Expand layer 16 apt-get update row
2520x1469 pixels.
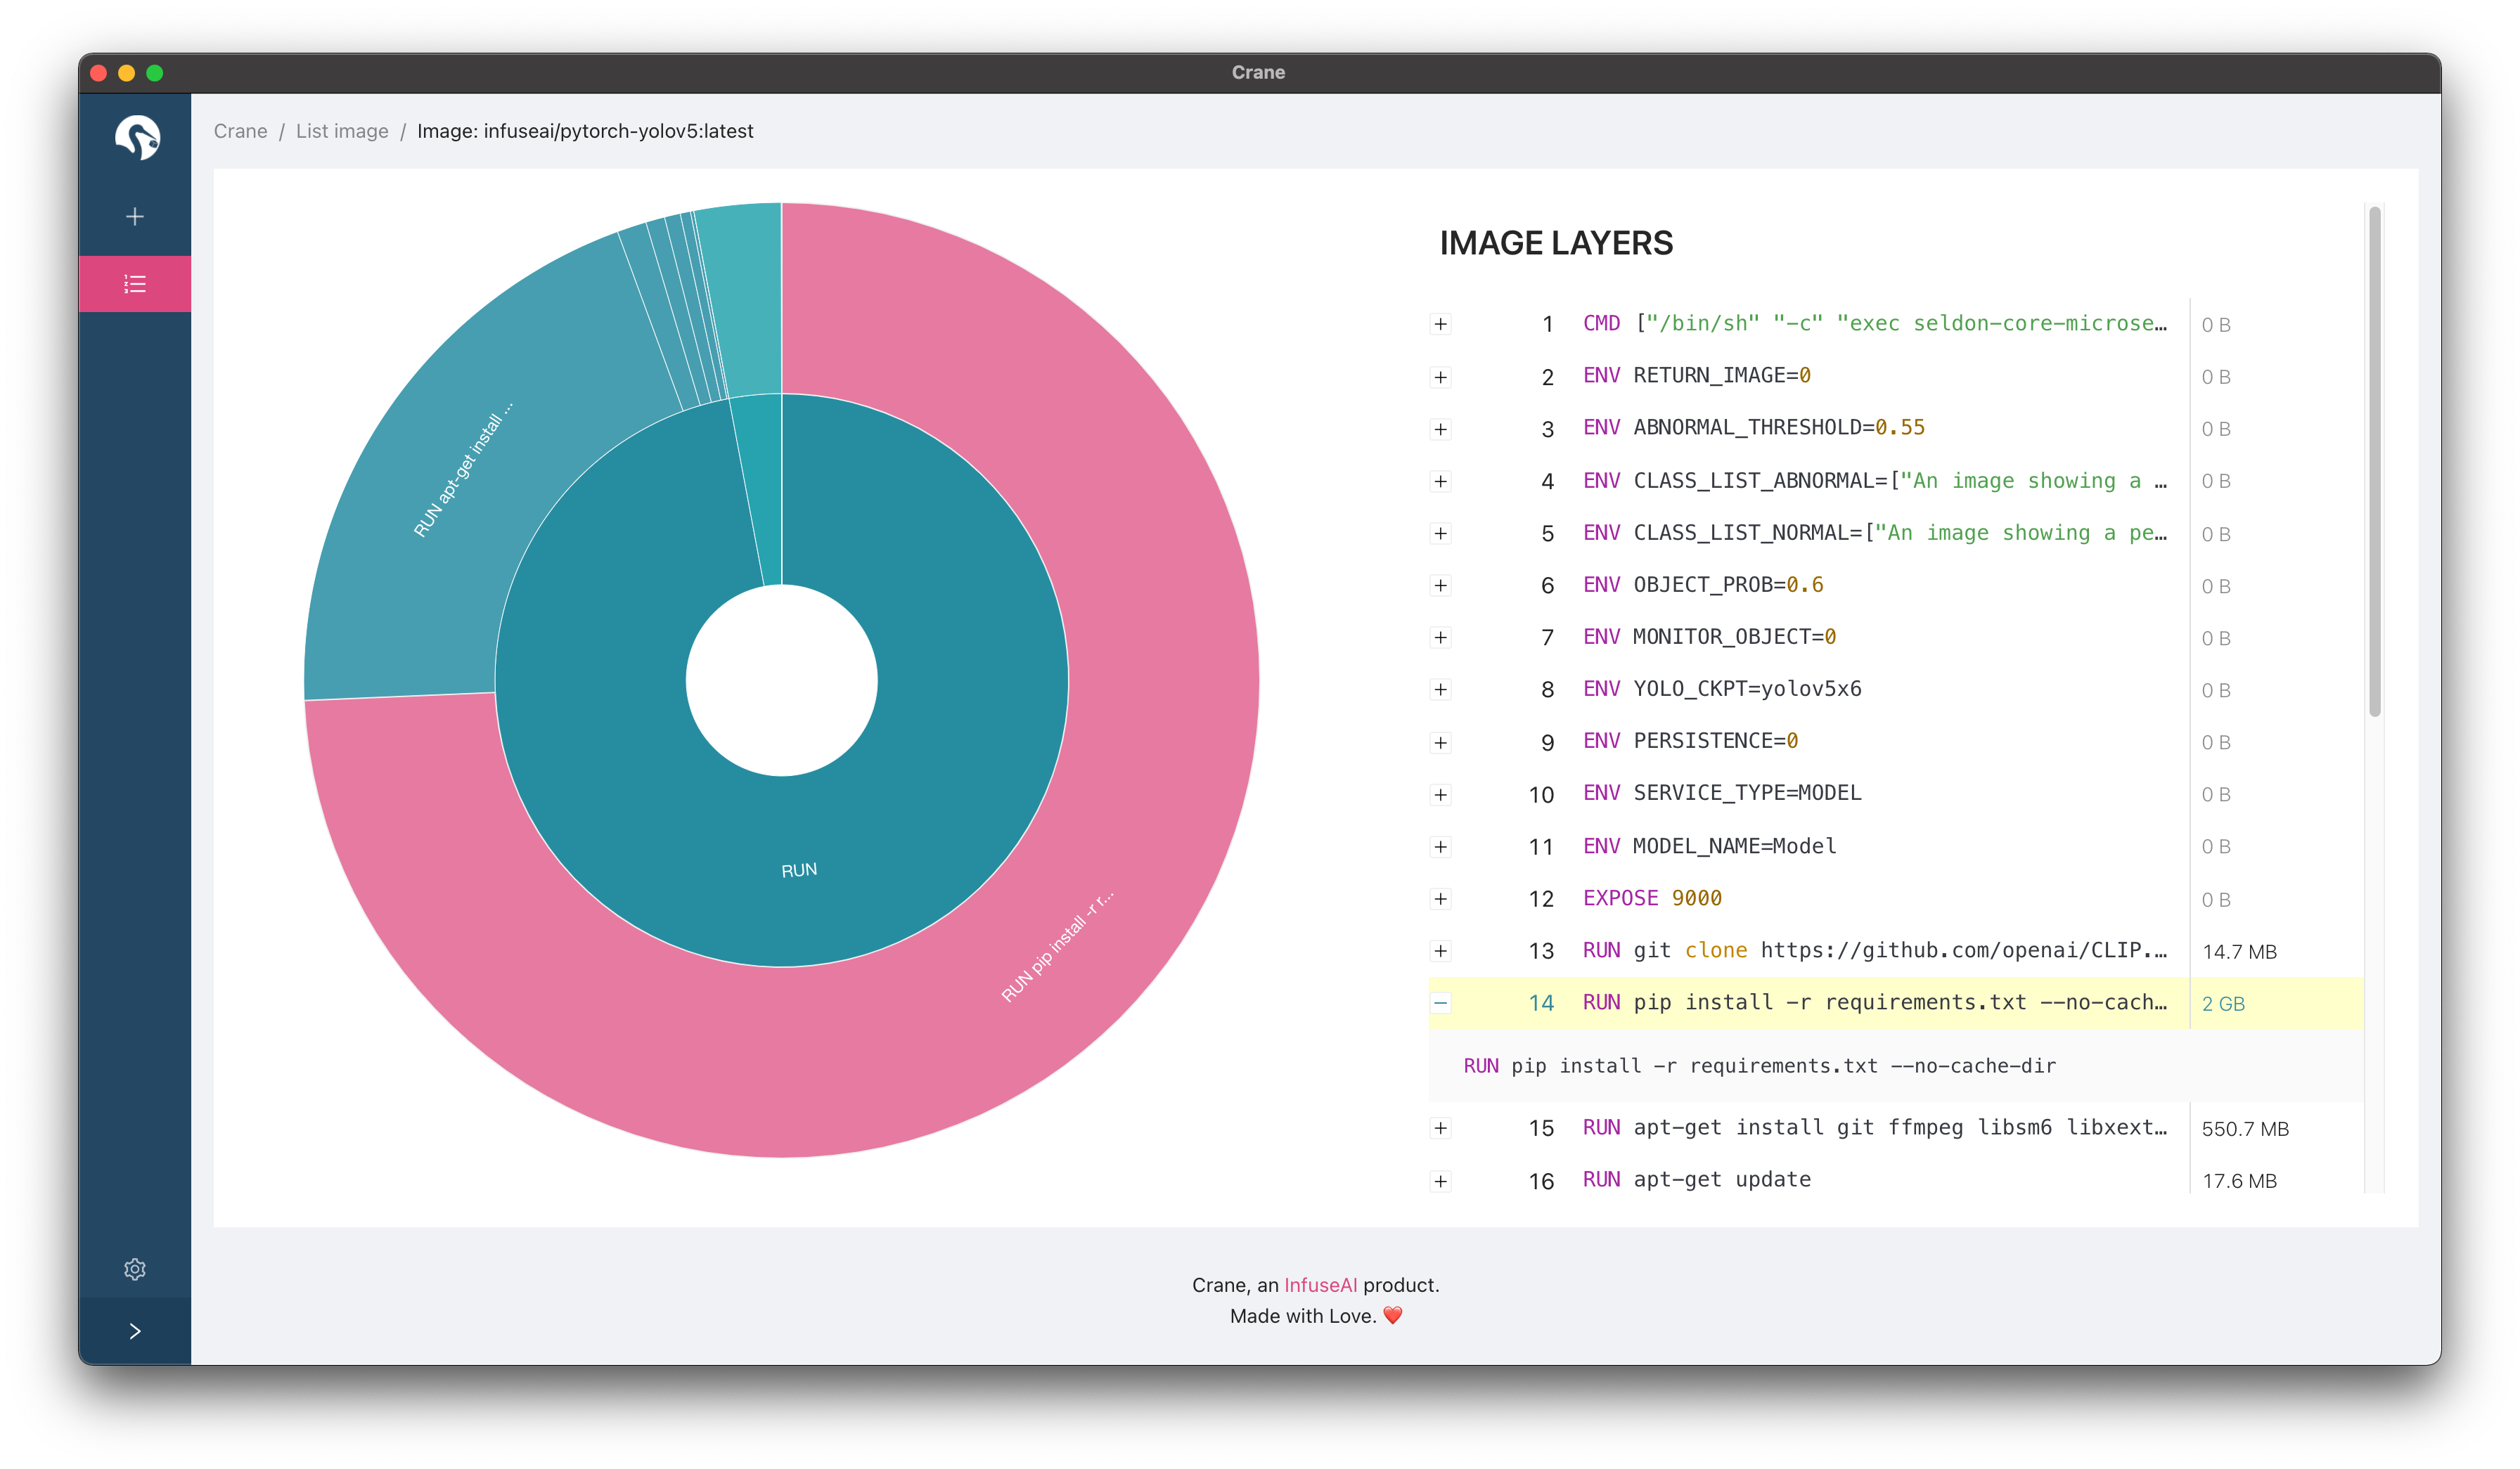(x=1440, y=1182)
